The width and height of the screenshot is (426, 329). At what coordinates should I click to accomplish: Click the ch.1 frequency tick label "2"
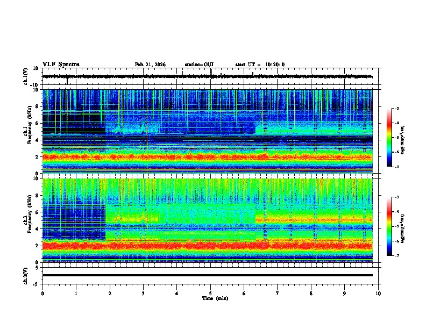(38, 157)
